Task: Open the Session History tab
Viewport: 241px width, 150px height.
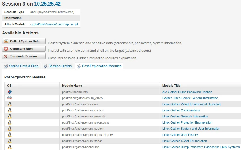Action: pos(58,66)
